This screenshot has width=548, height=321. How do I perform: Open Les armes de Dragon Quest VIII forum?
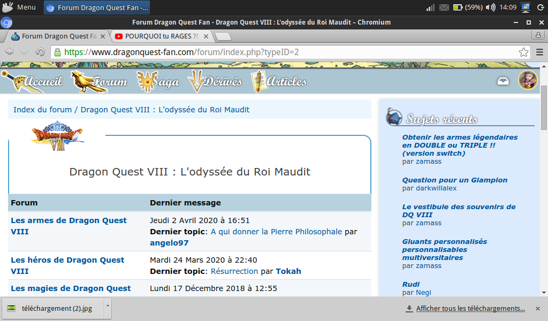[68, 226]
